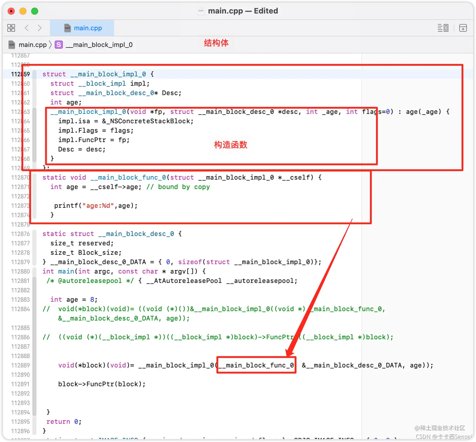Close the window with red button
Viewport: 476px width, 442px height.
pyautogui.click(x=11, y=11)
